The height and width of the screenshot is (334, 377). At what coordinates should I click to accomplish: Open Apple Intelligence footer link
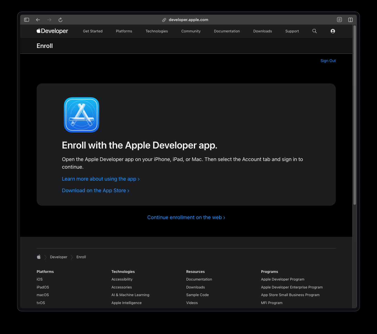click(x=127, y=303)
